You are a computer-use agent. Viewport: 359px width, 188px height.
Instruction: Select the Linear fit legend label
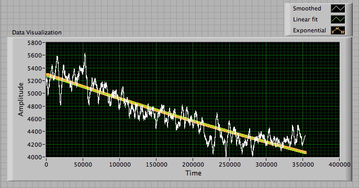pos(306,19)
